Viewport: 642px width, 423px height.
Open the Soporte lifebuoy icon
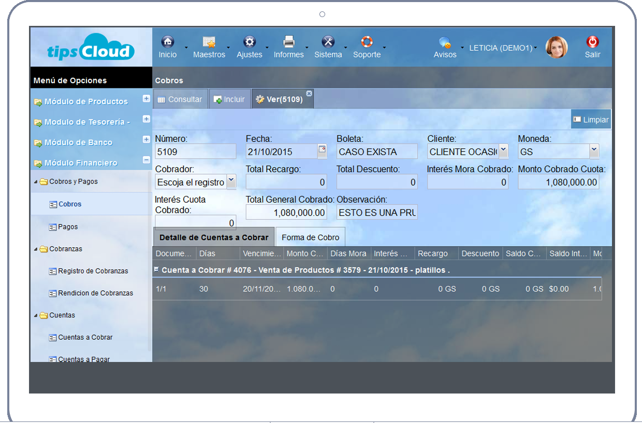pos(367,42)
